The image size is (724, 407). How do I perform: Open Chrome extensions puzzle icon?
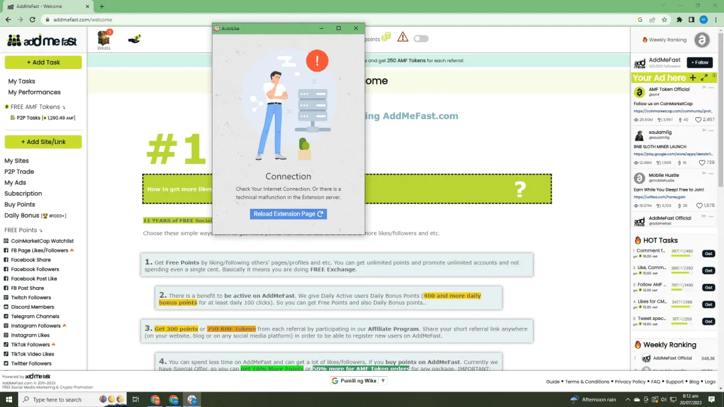coord(679,19)
